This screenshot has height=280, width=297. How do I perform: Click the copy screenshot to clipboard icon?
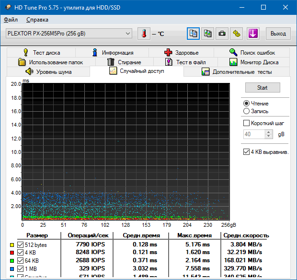point(207,34)
